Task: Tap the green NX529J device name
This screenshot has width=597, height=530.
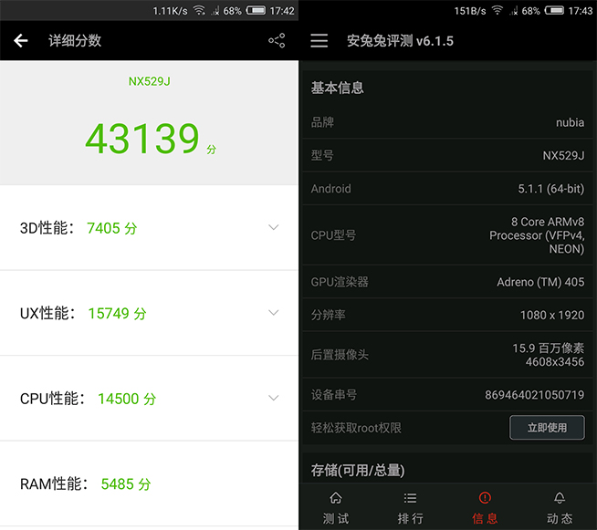Action: coord(149,81)
